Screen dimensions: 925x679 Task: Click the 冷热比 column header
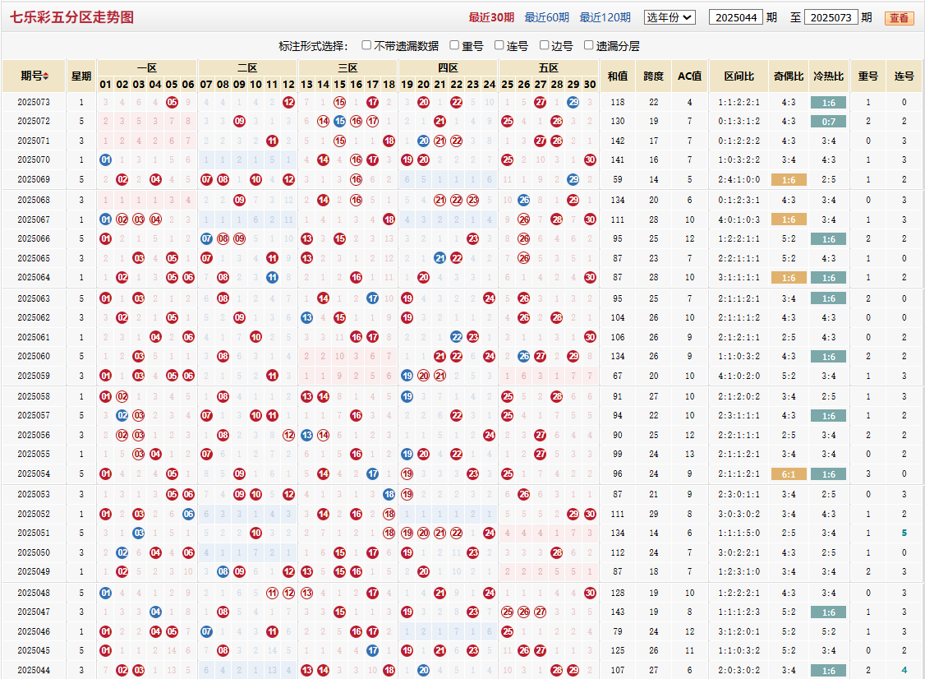pyautogui.click(x=829, y=76)
